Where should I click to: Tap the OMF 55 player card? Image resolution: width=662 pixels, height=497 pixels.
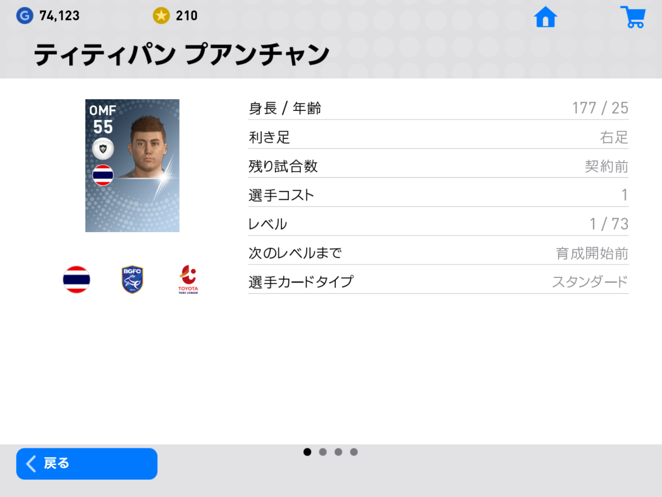tap(132, 166)
